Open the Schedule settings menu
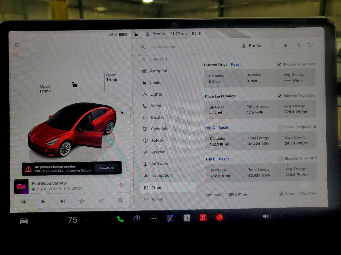The width and height of the screenshot is (341, 255). (x=156, y=129)
